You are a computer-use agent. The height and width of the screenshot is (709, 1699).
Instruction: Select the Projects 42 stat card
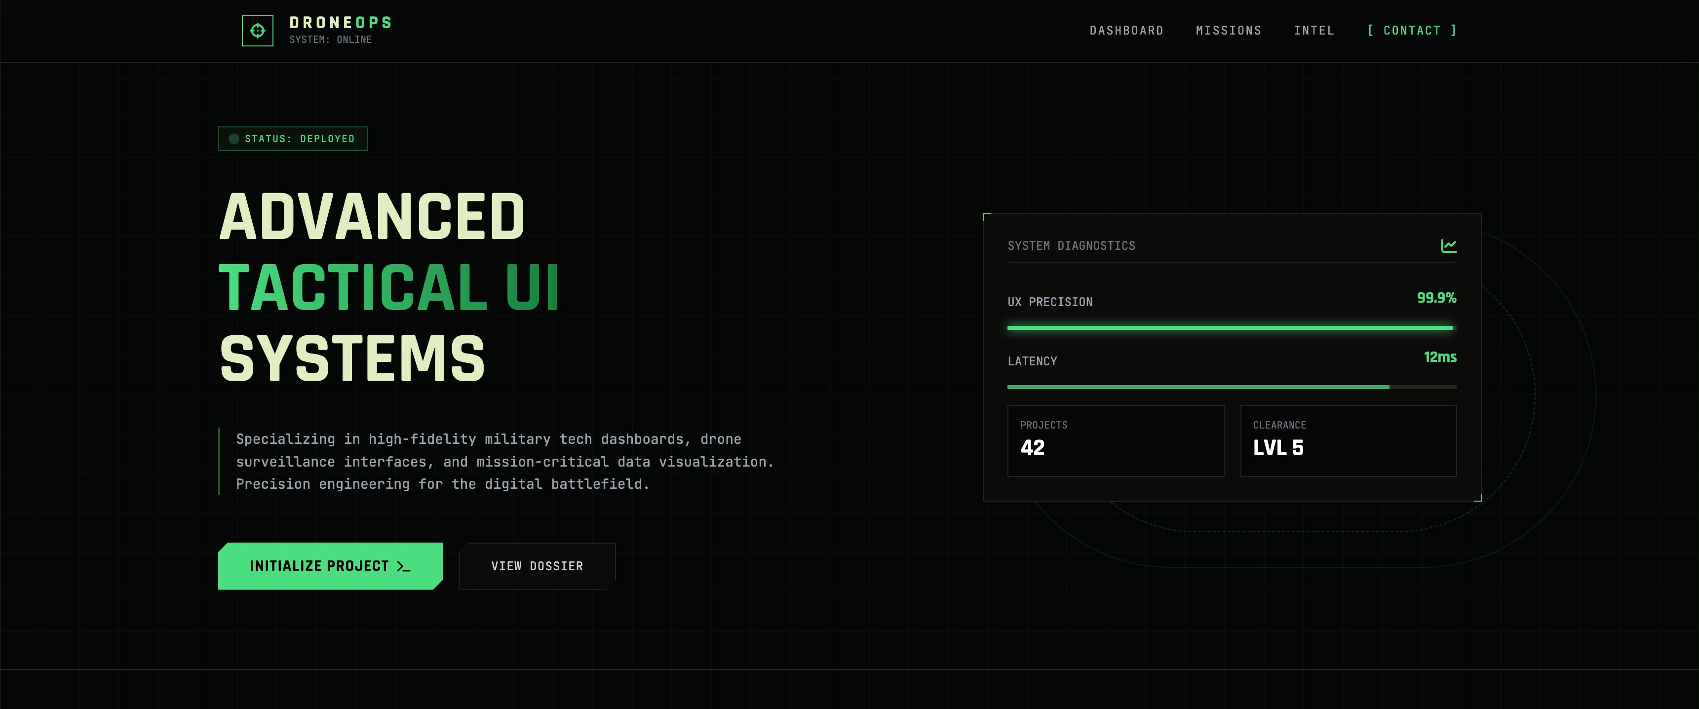1116,440
